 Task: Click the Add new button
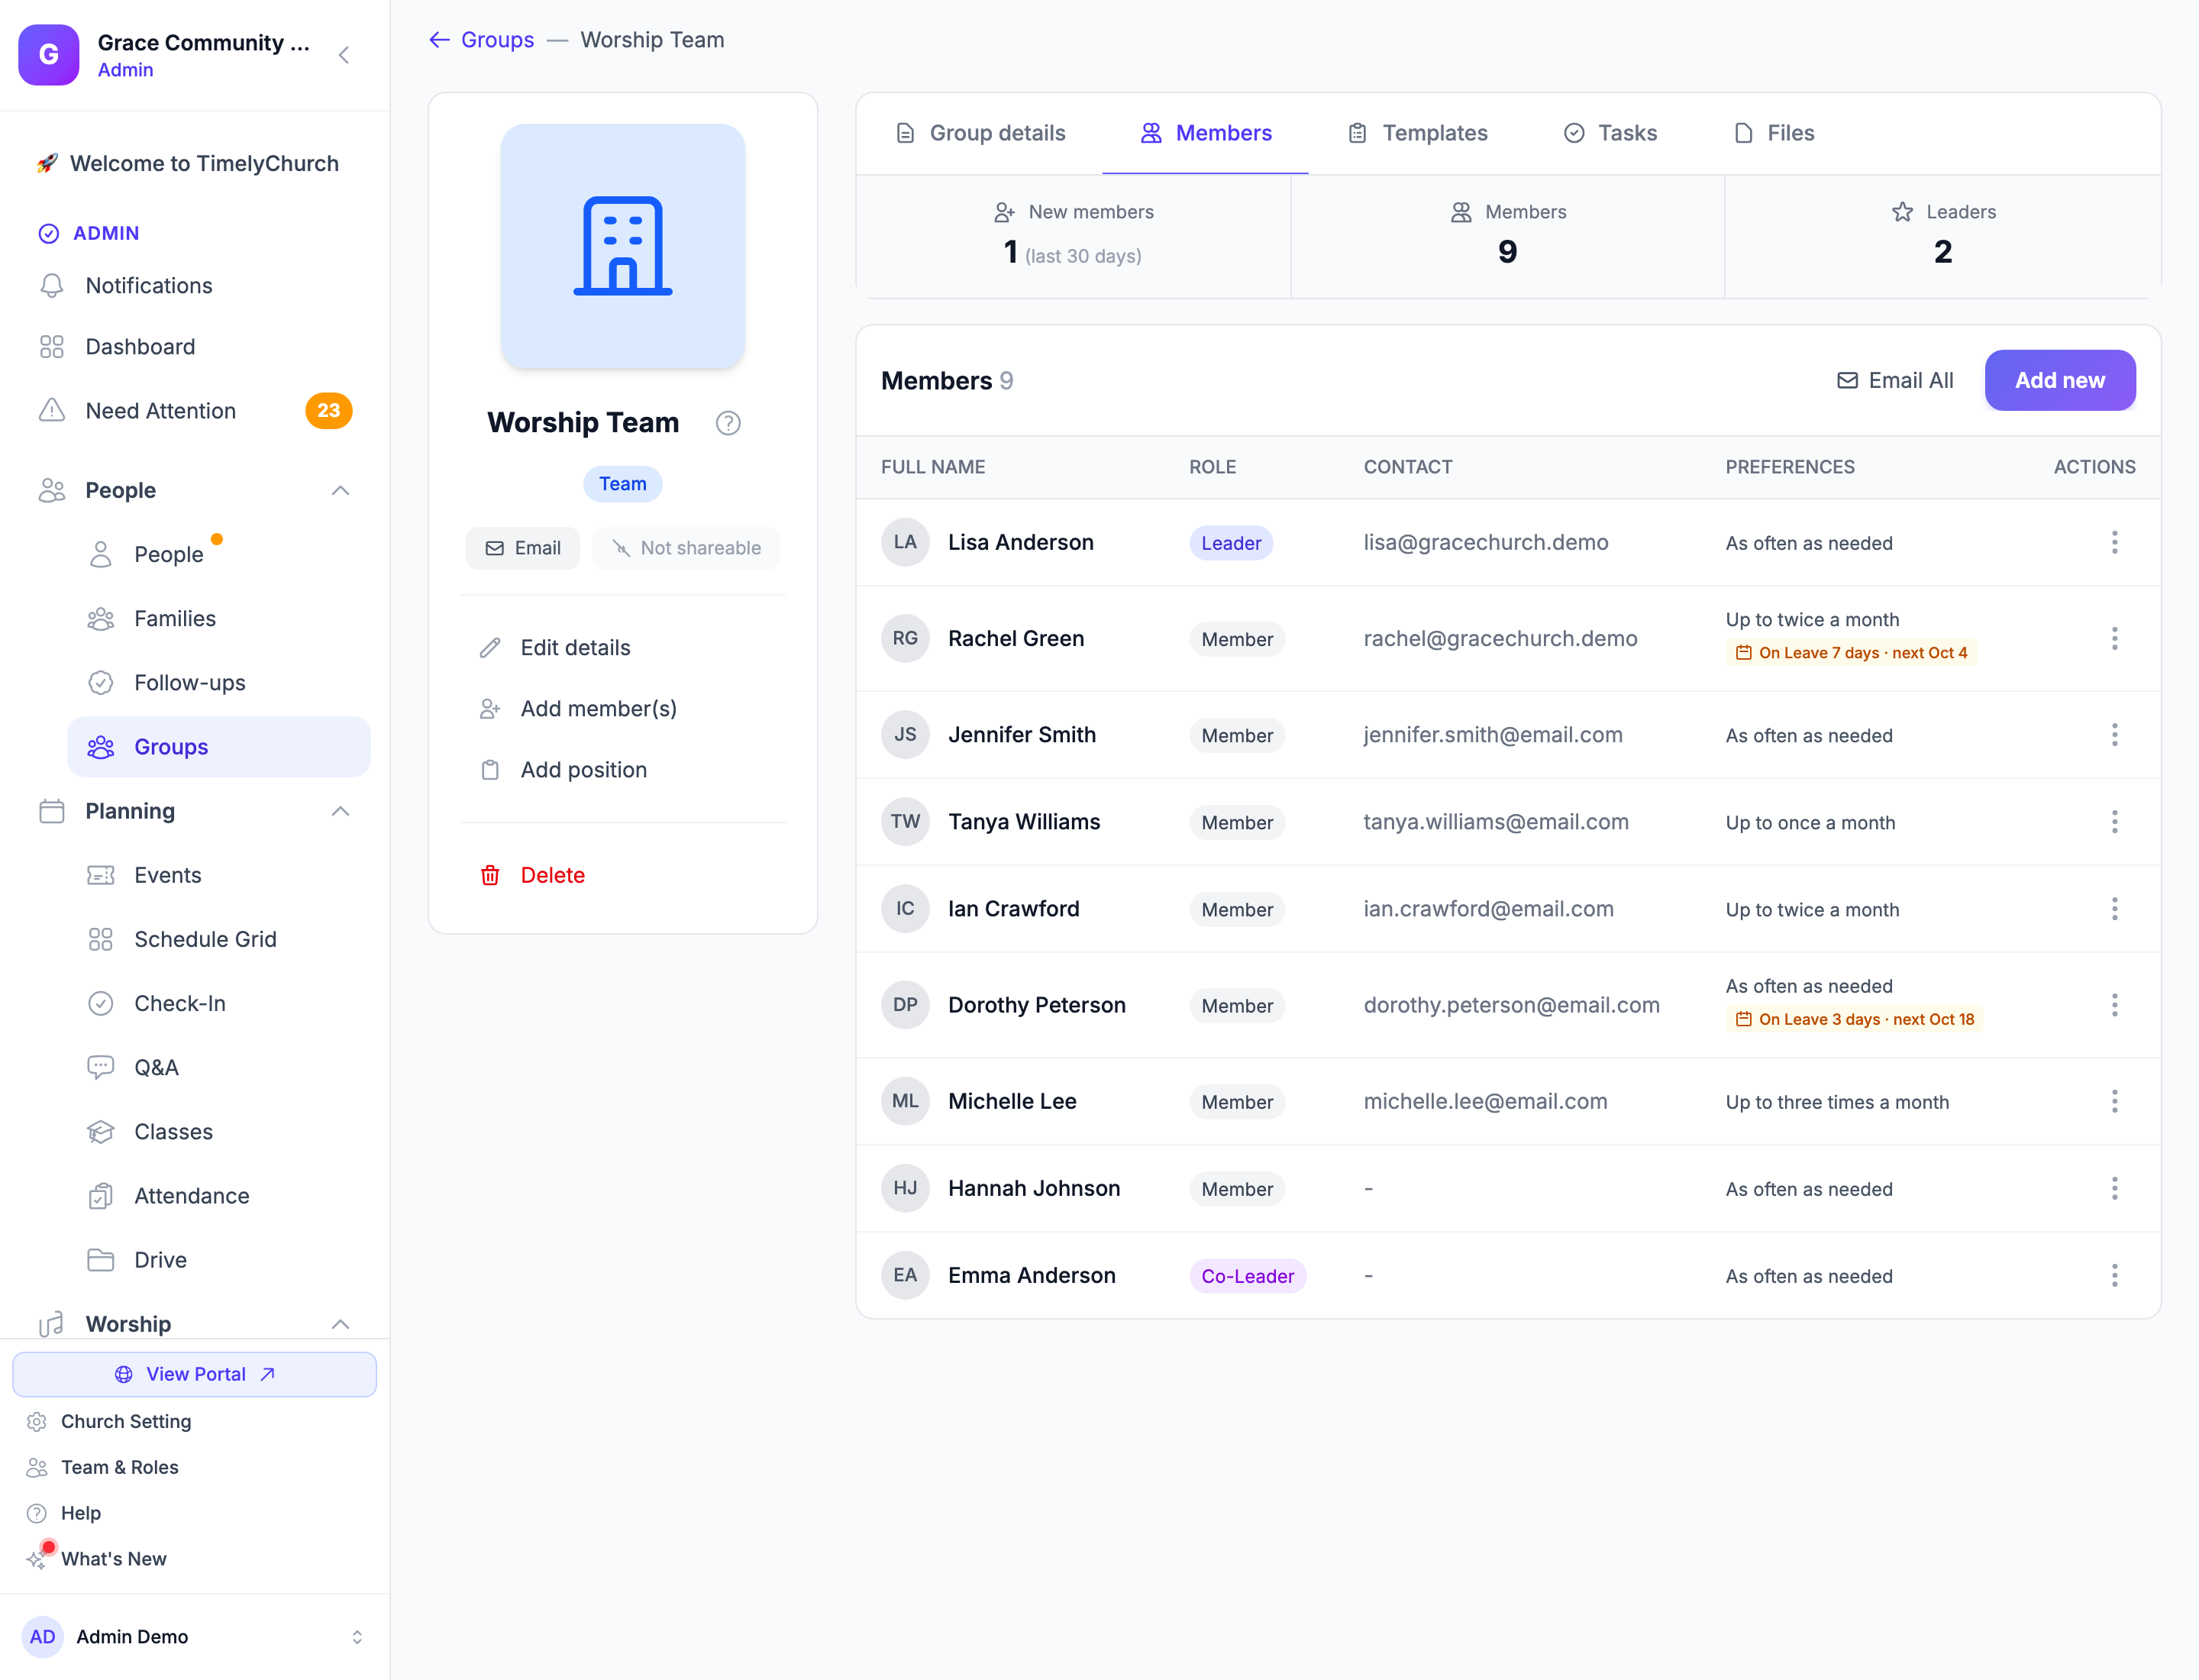click(x=2059, y=380)
